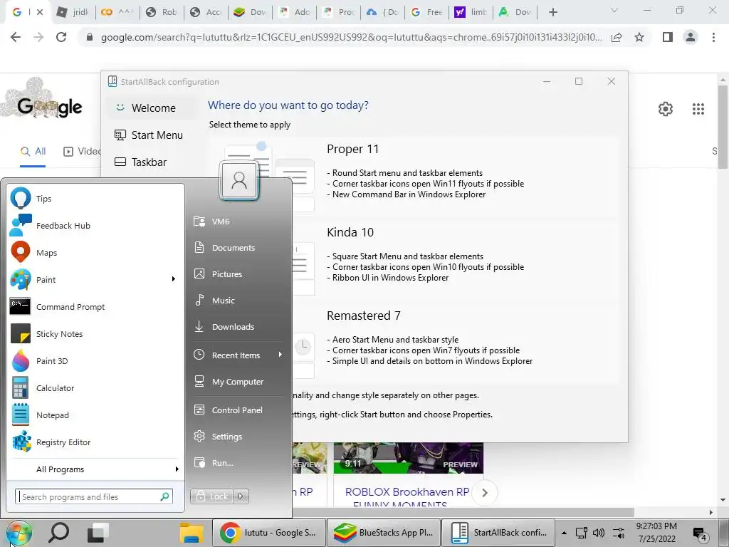Open notification center icon

699,534
